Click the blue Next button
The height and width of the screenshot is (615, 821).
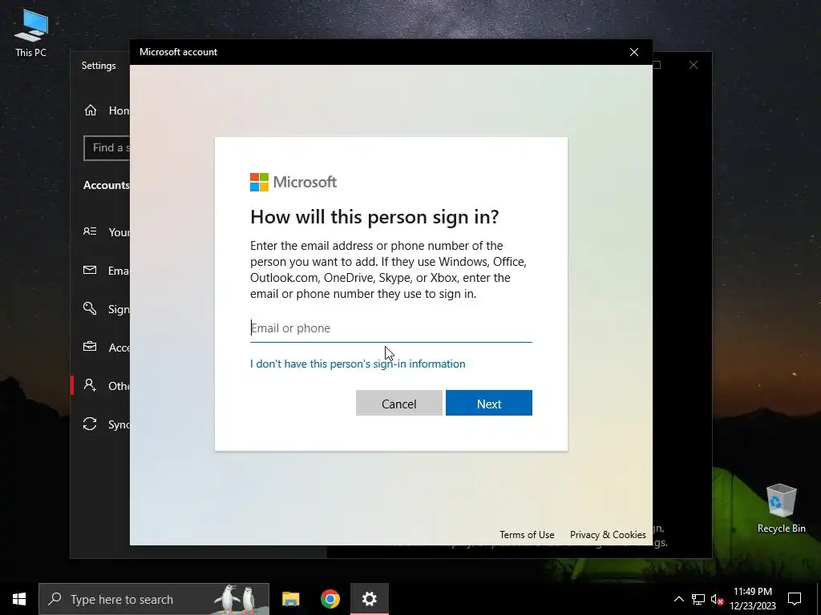point(489,404)
